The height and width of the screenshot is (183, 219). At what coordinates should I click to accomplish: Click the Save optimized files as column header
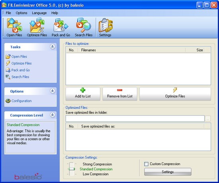(x=141, y=127)
